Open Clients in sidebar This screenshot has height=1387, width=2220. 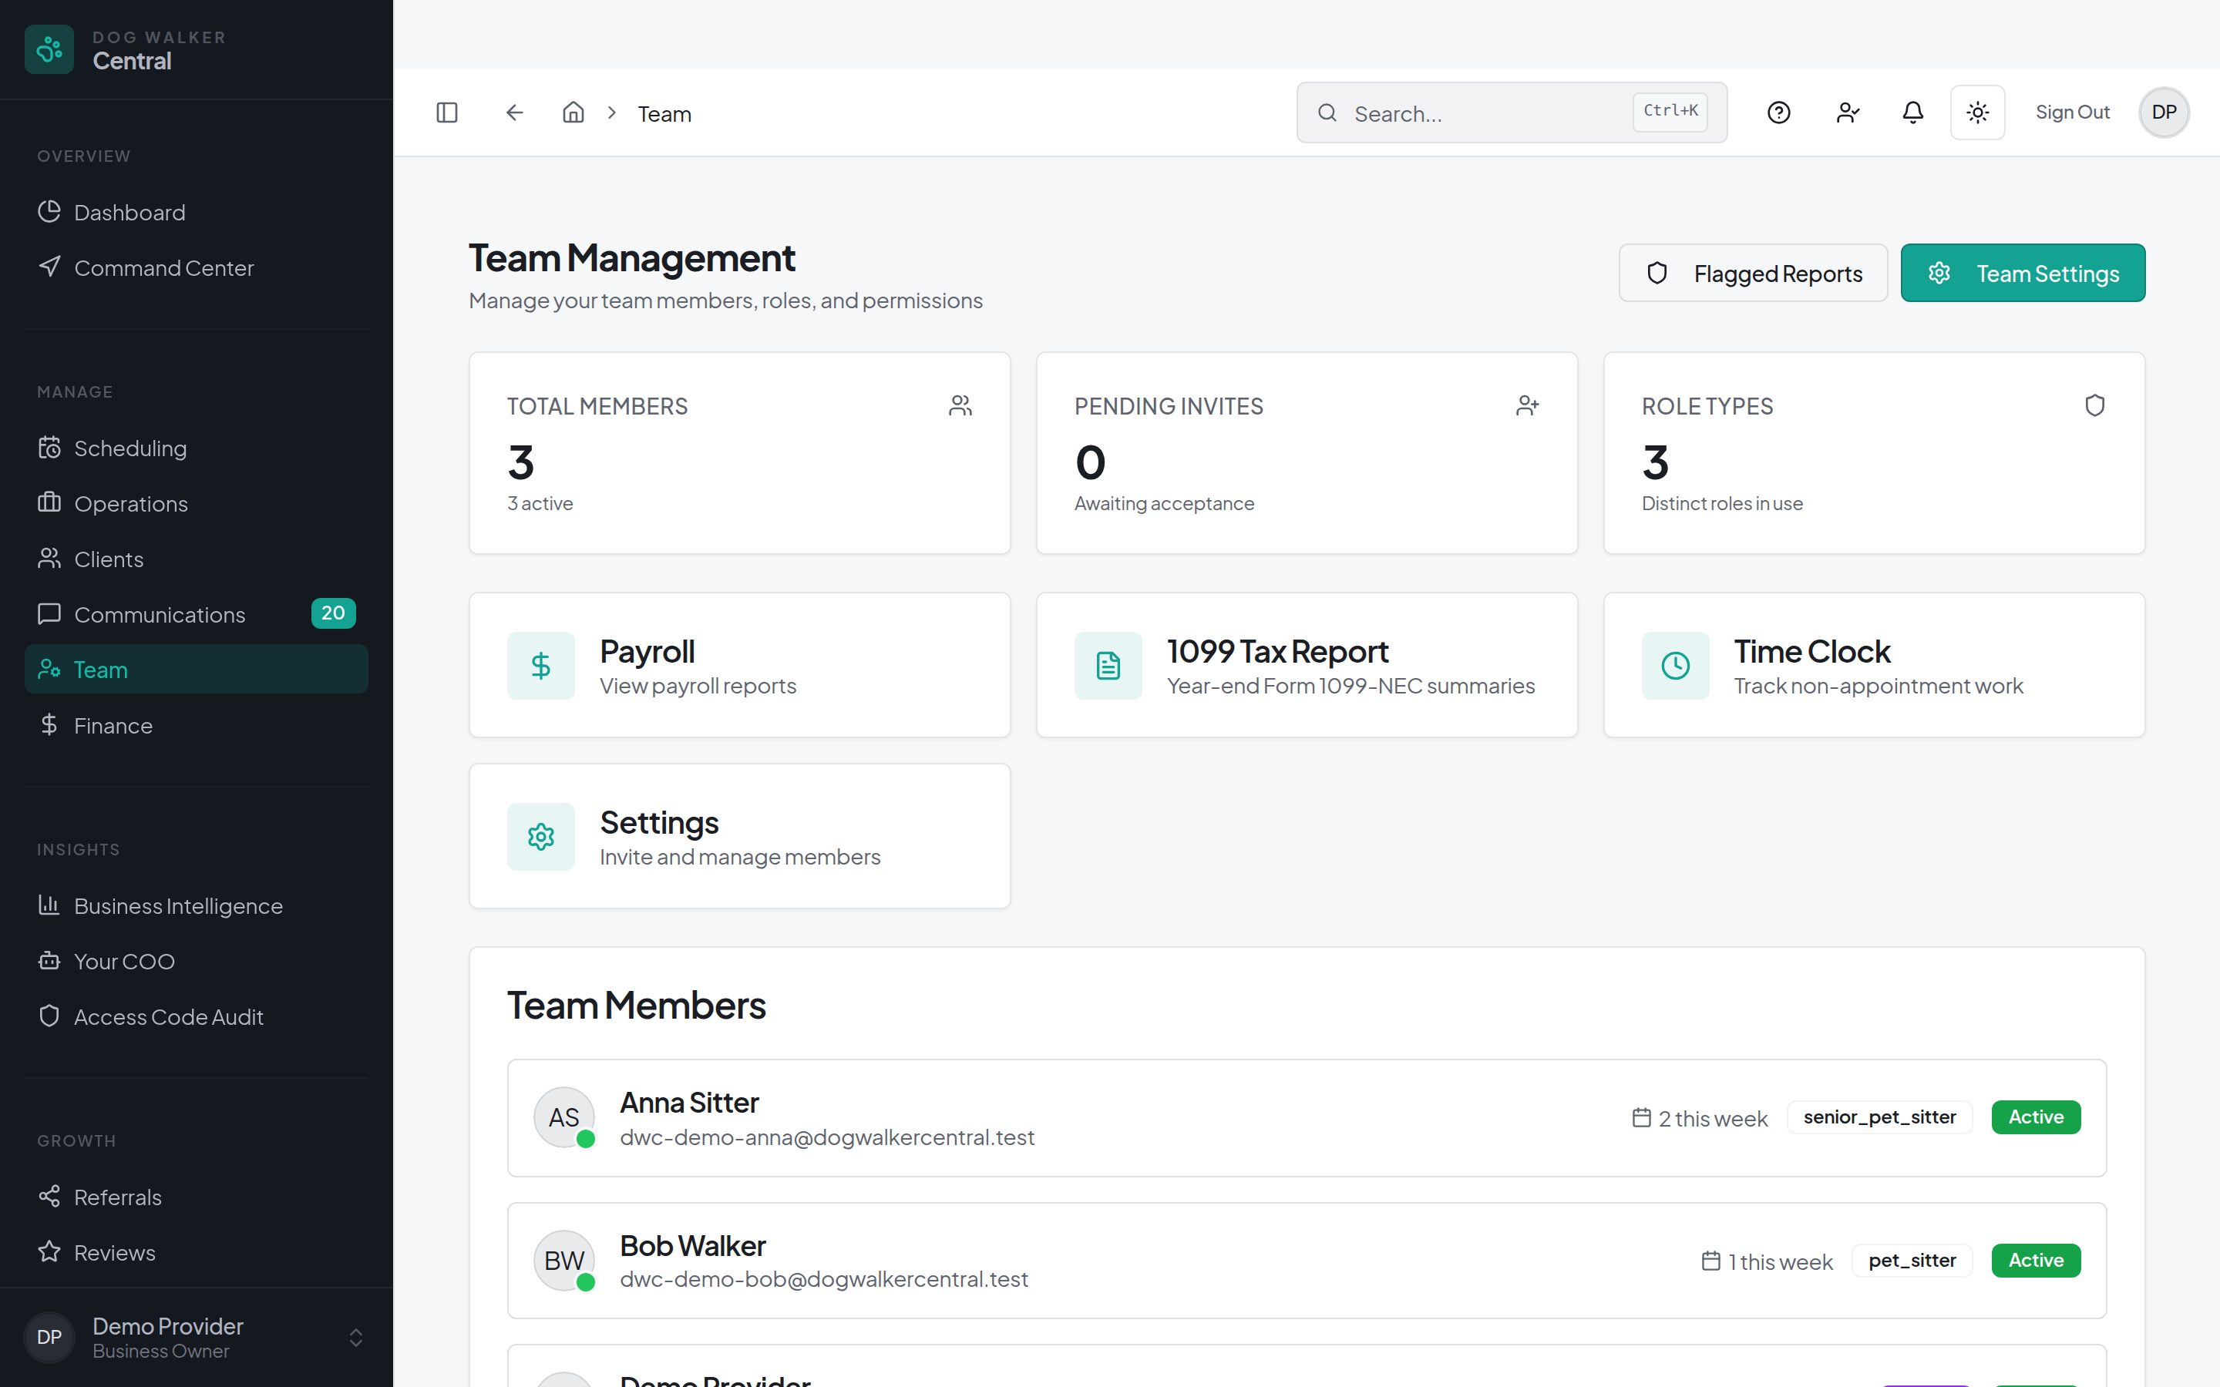click(x=197, y=559)
